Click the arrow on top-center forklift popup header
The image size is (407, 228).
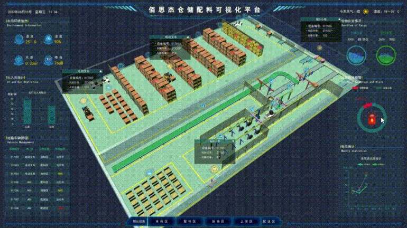click(x=188, y=37)
